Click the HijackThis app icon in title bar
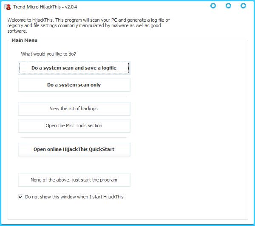Image resolution: width=255 pixels, height=226 pixels. click(8, 7)
